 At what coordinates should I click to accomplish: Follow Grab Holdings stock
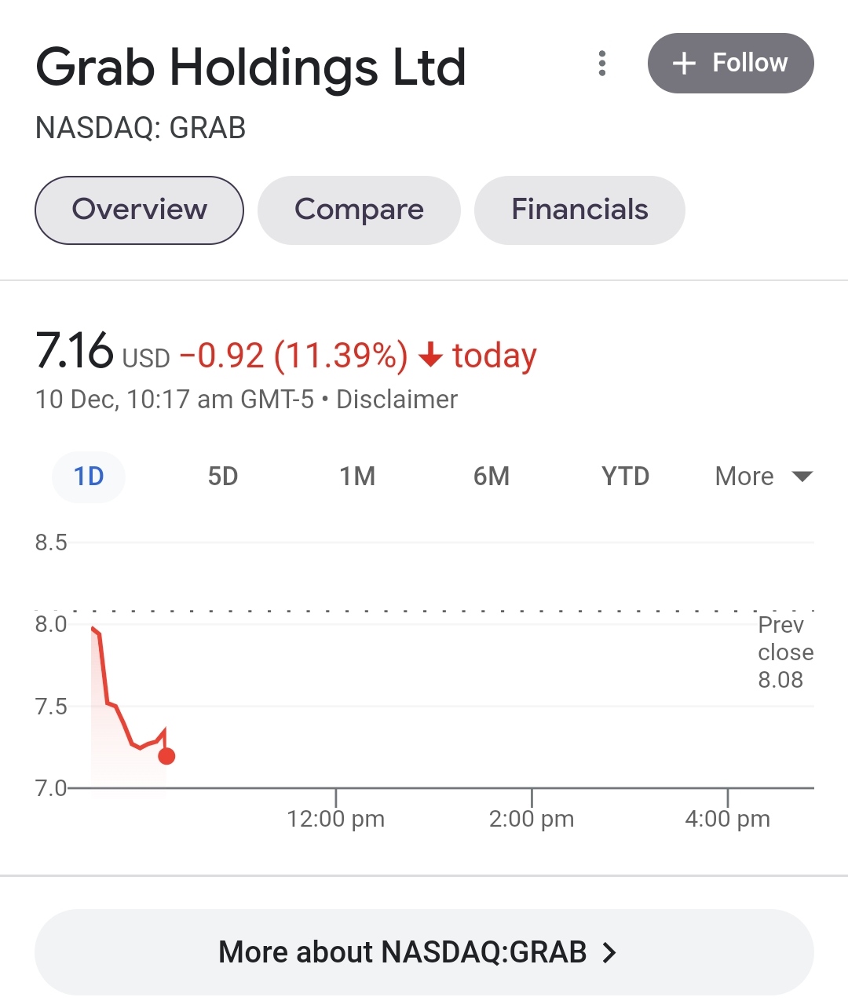pyautogui.click(x=730, y=64)
